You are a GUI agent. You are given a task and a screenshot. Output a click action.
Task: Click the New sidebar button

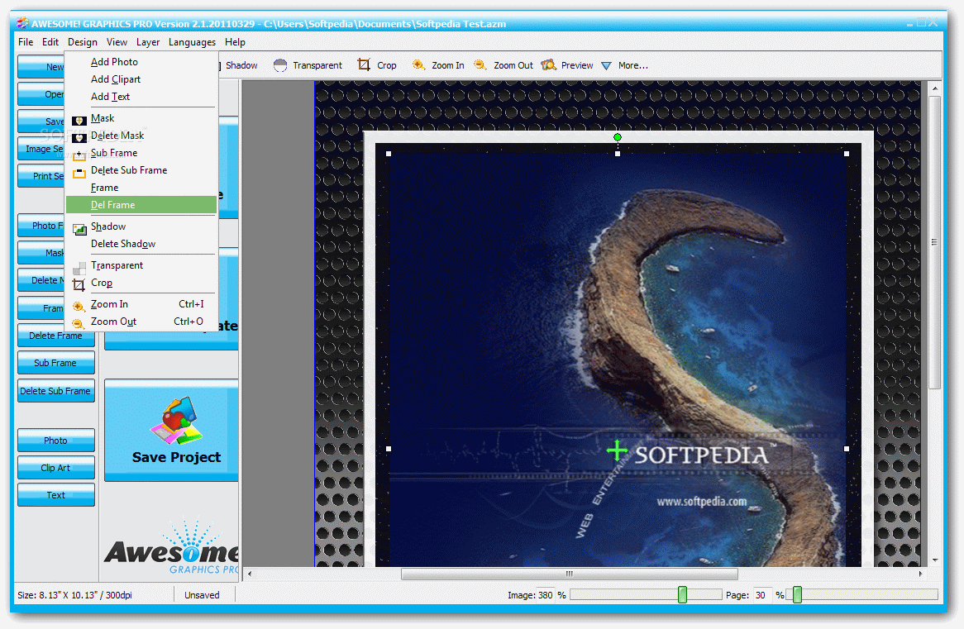click(x=41, y=66)
